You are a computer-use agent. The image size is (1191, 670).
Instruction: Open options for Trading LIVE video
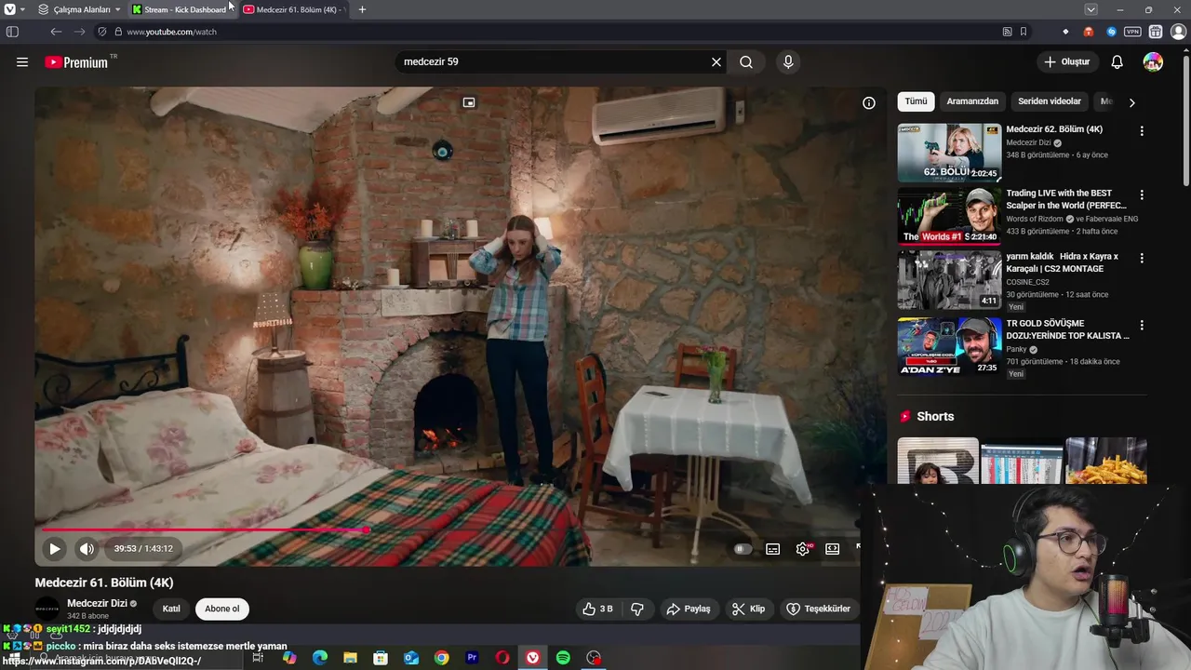1142,194
